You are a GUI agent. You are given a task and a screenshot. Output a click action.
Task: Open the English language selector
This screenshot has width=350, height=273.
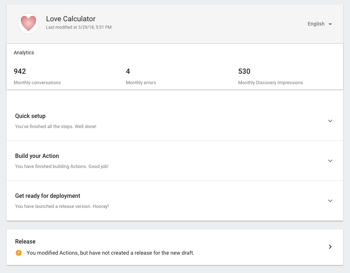(316, 24)
